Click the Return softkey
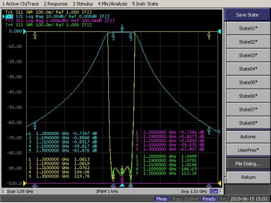This screenshot has height=203, width=271. [248, 177]
